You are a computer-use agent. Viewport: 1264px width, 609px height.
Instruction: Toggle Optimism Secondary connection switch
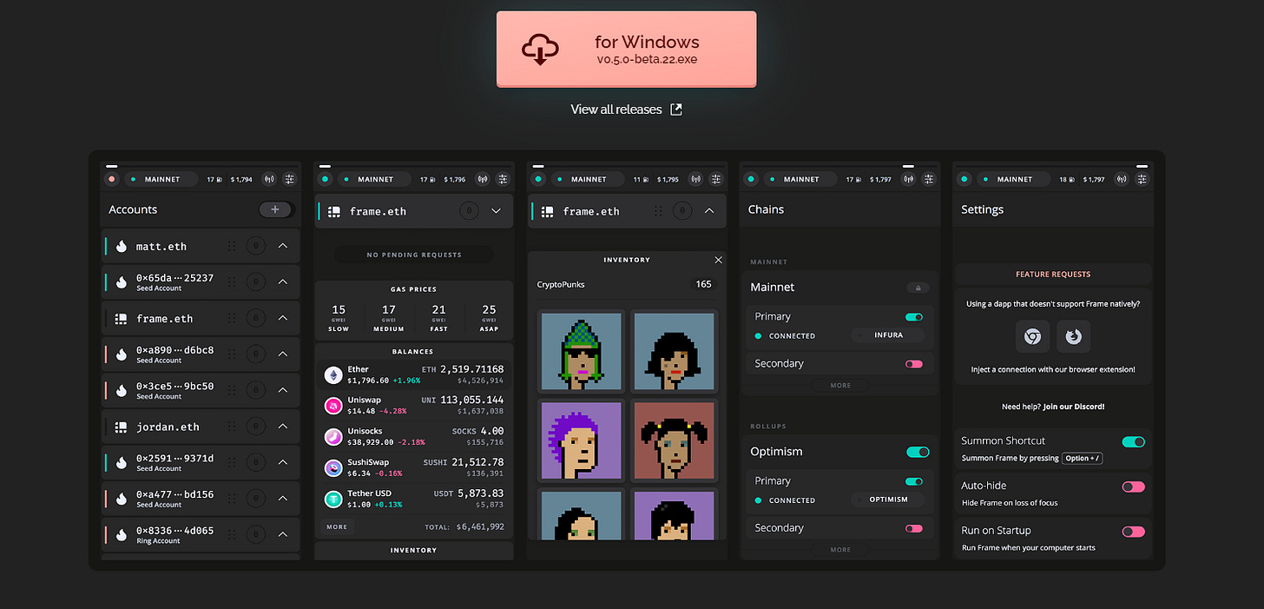[x=913, y=528]
